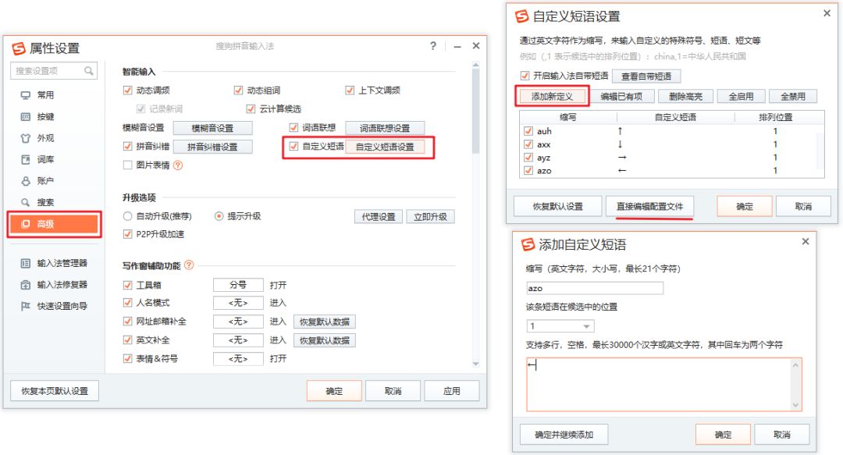Screen dimensions: 843x455
Task: Click the 确定并继续添加 button
Action: tap(564, 435)
